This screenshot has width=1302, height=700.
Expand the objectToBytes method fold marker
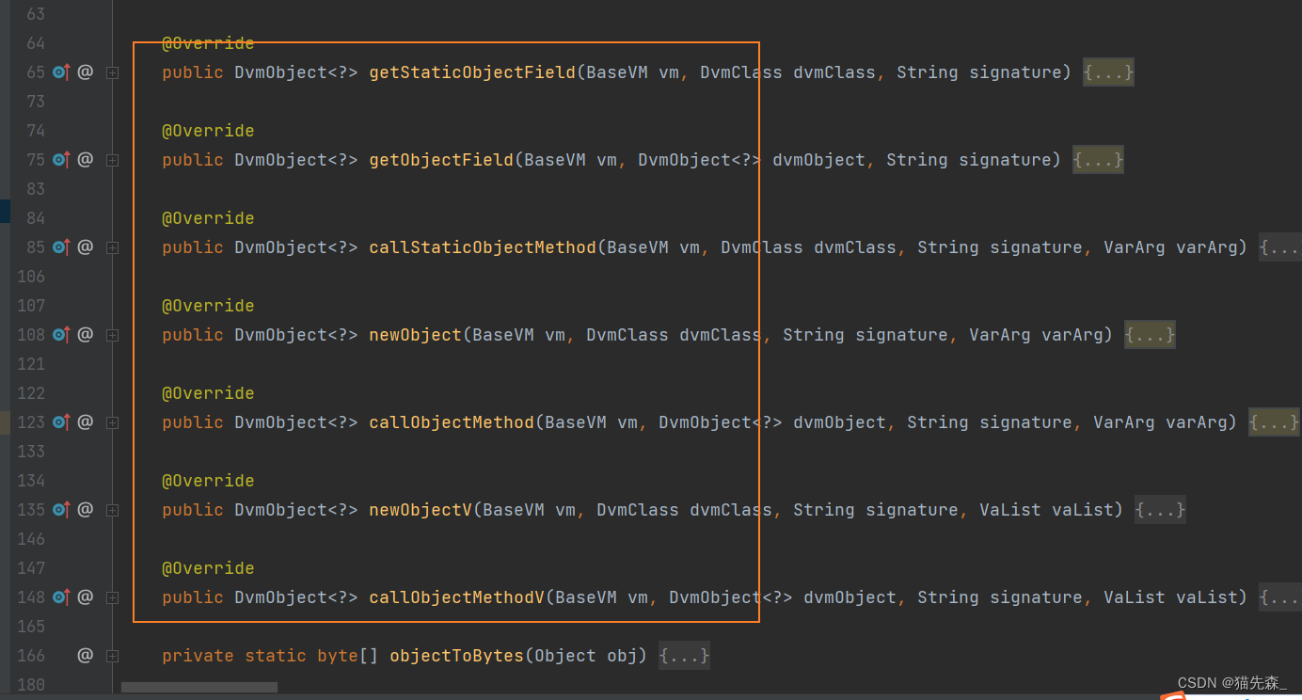tap(112, 656)
